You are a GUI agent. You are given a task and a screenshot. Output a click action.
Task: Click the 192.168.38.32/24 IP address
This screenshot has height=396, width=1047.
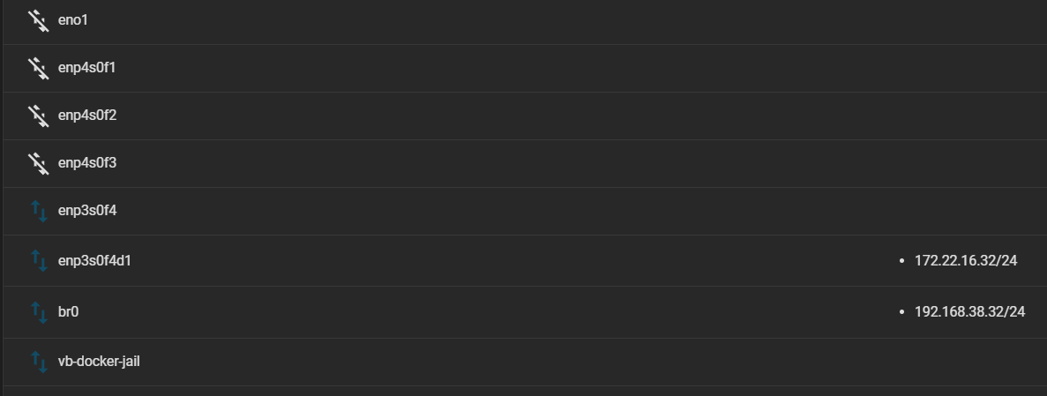click(969, 311)
